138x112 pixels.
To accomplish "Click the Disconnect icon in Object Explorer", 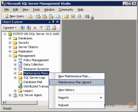I will 29,28.
